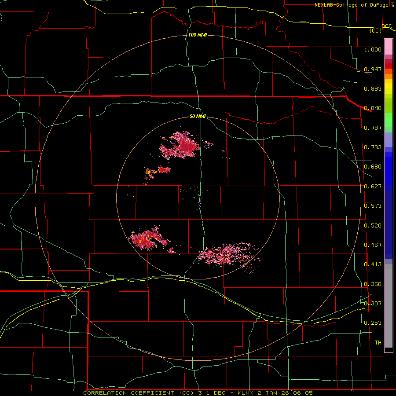Select the 0.467 value on the color scale
The height and width of the screenshot is (396, 396).
373,245
